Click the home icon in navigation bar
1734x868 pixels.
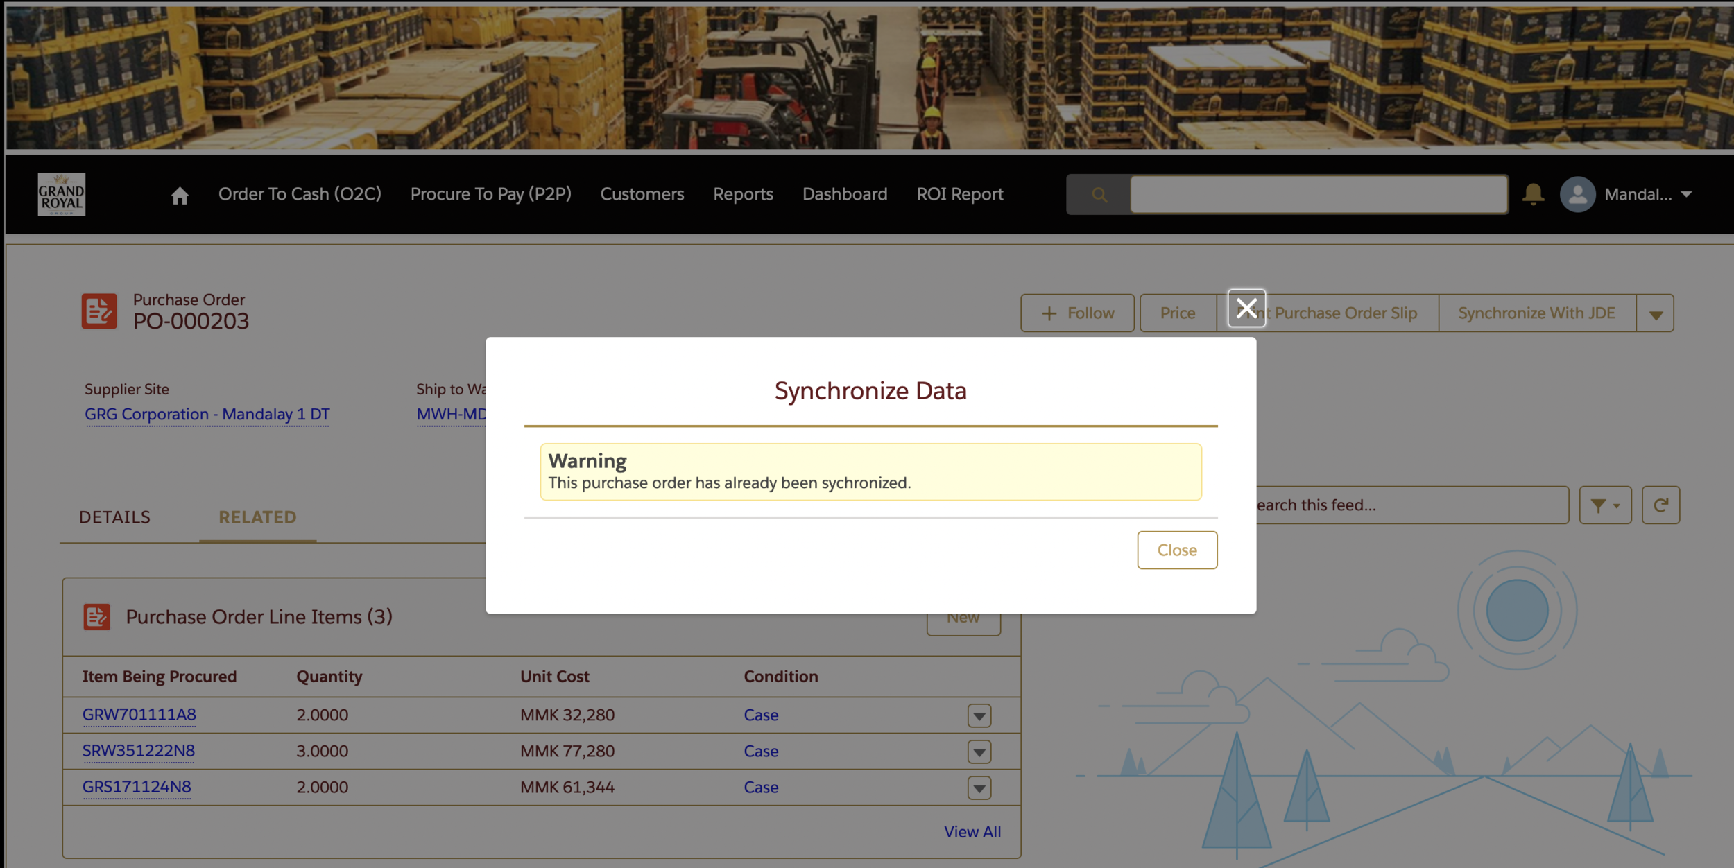click(x=180, y=196)
